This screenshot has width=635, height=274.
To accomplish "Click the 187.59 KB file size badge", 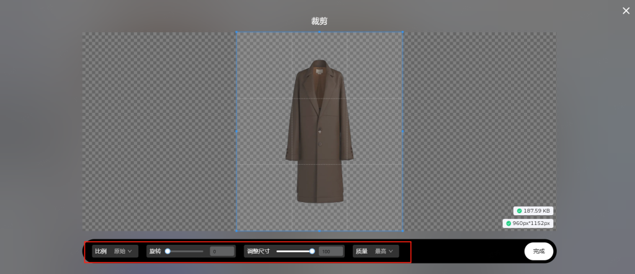I will pos(533,211).
